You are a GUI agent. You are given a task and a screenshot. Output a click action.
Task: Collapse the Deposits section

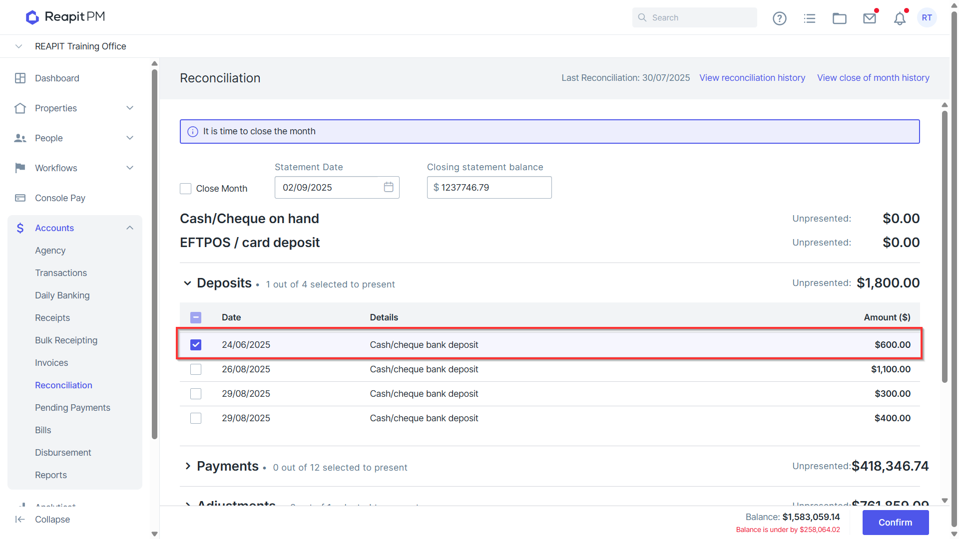187,283
